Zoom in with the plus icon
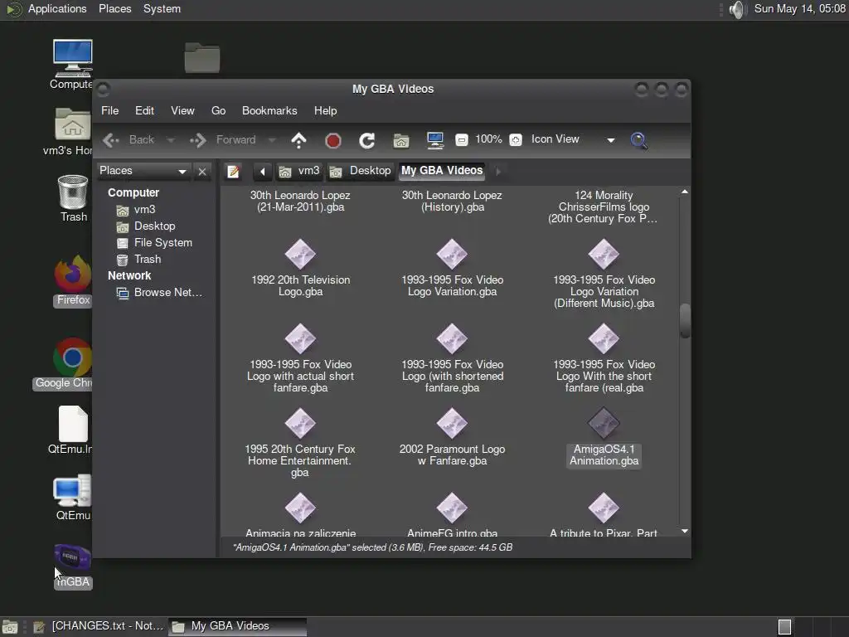 click(516, 140)
